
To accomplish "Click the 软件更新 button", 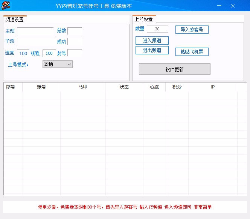I will (x=175, y=69).
